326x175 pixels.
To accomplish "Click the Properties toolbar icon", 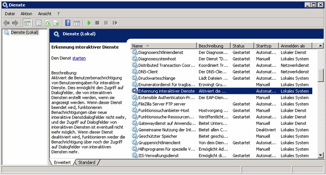I will click(38, 23).
